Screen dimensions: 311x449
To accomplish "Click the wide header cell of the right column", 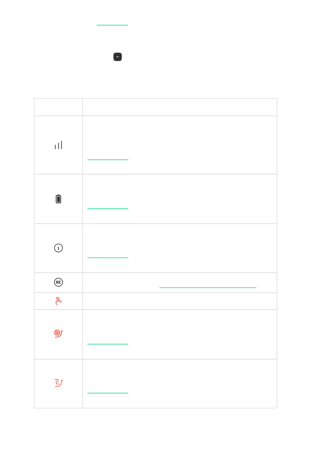I will pyautogui.click(x=180, y=107).
